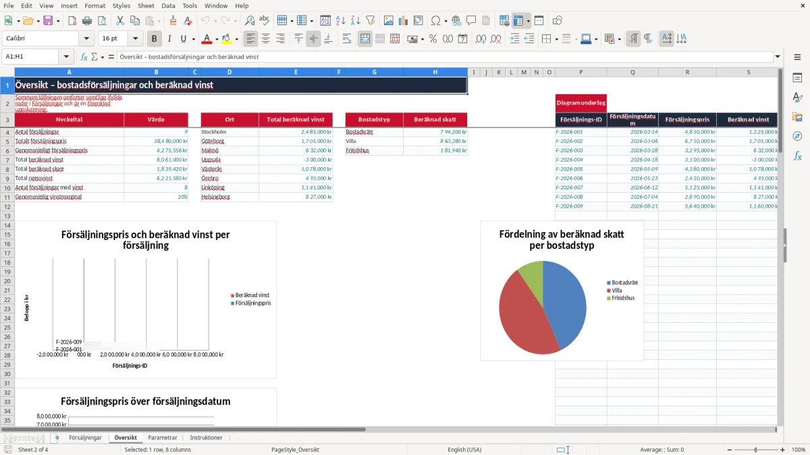Select row header 10
This screenshot has width=810, height=455.
click(7, 188)
